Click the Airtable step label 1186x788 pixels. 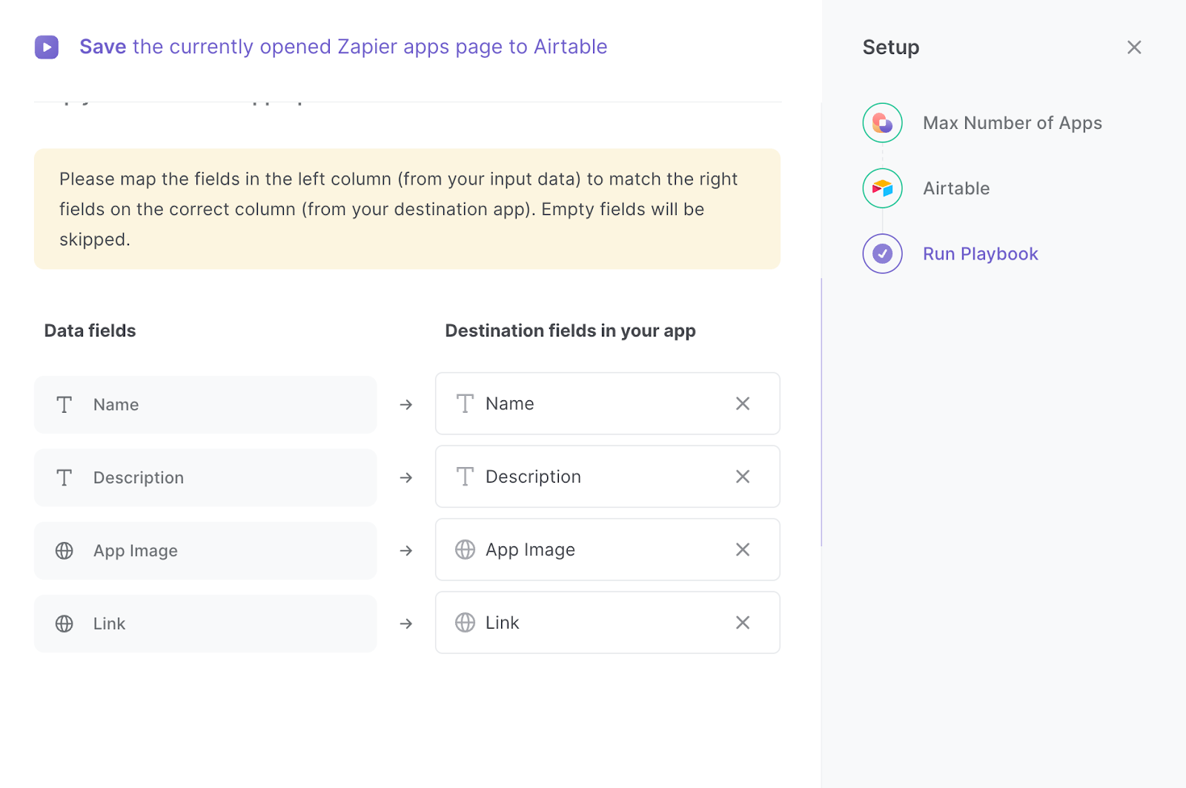[955, 188]
